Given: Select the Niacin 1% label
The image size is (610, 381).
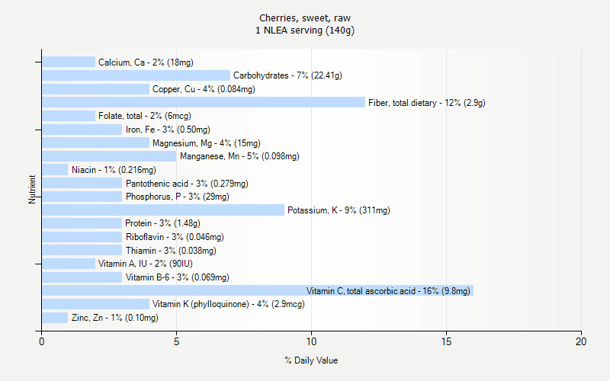Looking at the screenshot, I should pos(114,170).
